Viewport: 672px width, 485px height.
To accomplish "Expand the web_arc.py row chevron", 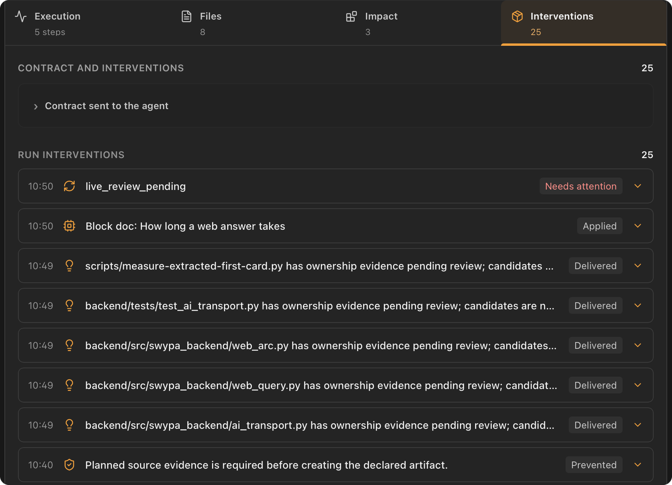I will [x=638, y=345].
